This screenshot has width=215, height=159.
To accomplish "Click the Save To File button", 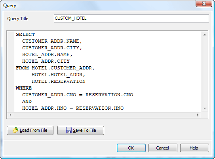I will pos(81,130).
